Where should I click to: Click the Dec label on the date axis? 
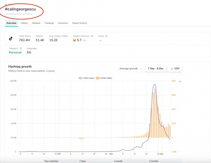(161, 154)
